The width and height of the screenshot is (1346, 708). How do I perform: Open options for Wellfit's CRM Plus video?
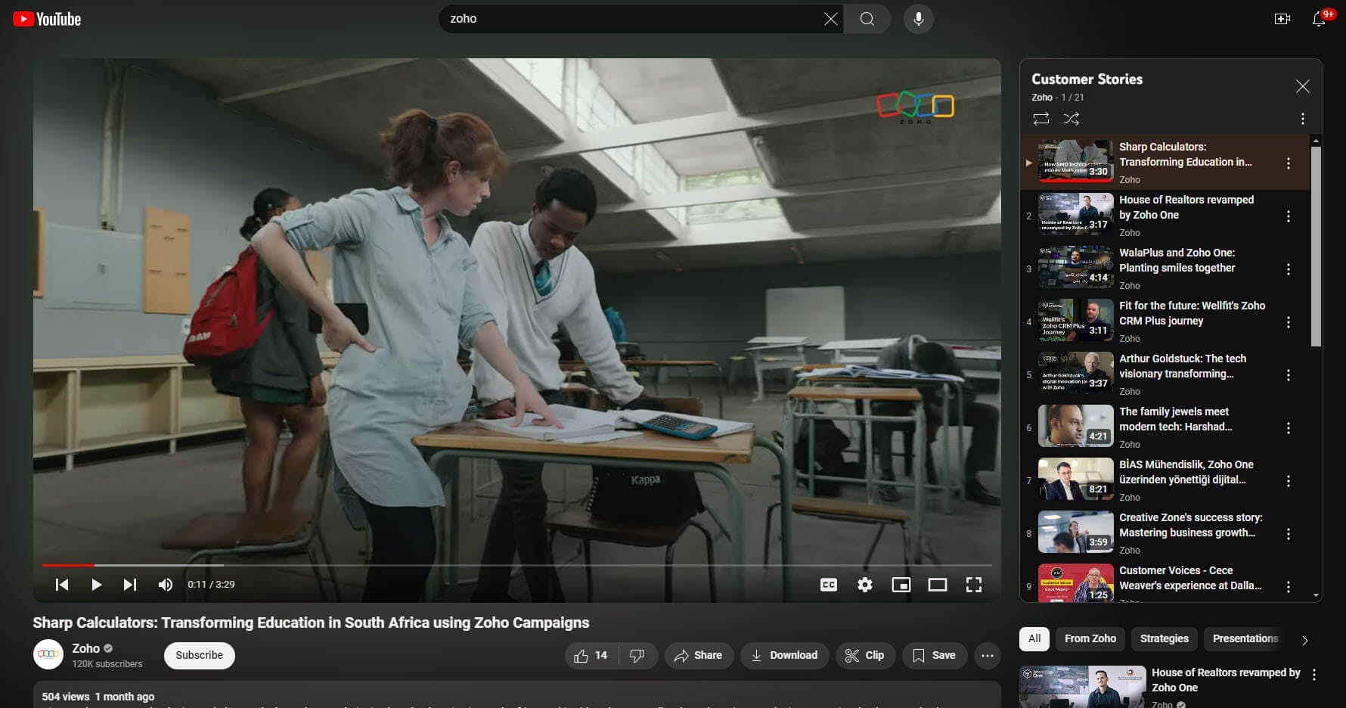1289,322
